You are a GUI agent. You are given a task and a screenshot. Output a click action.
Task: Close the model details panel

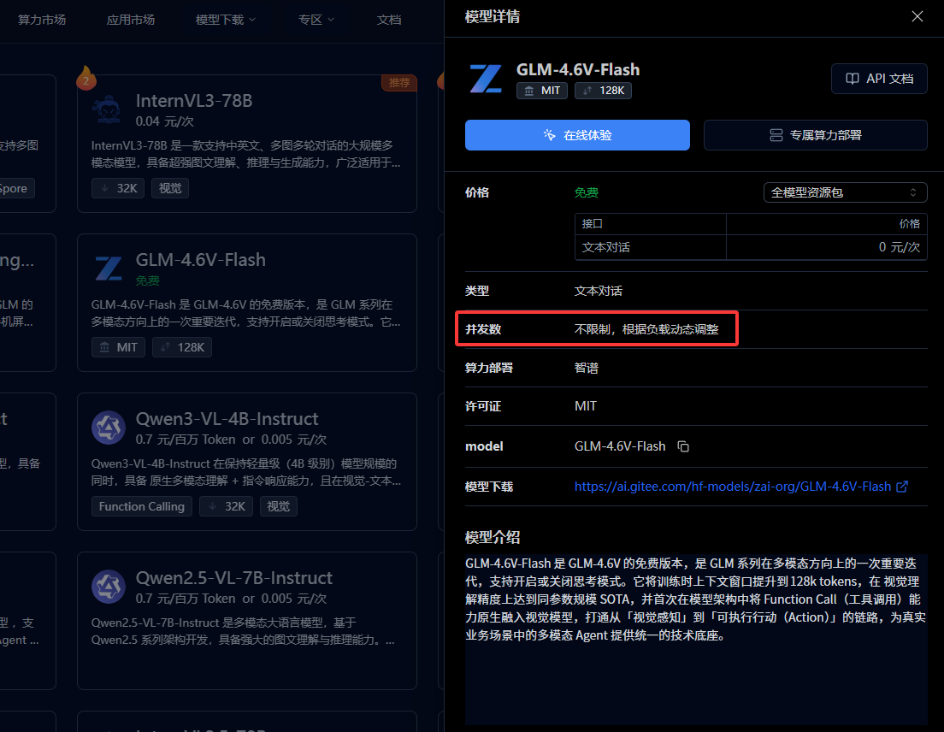click(917, 16)
